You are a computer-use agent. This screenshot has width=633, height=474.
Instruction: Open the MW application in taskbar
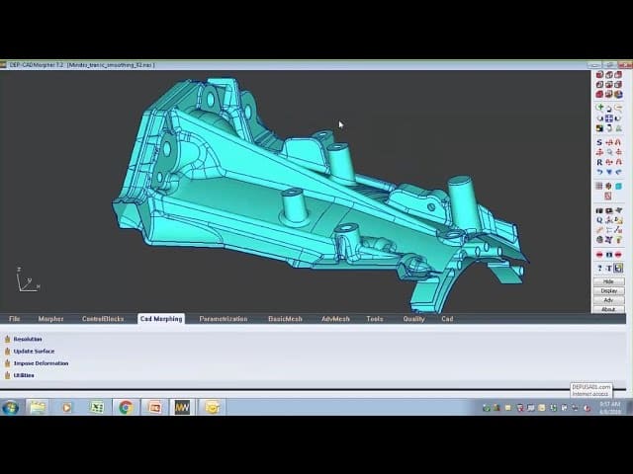click(x=182, y=407)
